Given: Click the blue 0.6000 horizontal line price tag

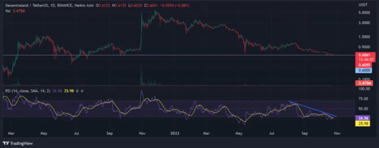Looking at the screenshot, I should click(363, 71).
